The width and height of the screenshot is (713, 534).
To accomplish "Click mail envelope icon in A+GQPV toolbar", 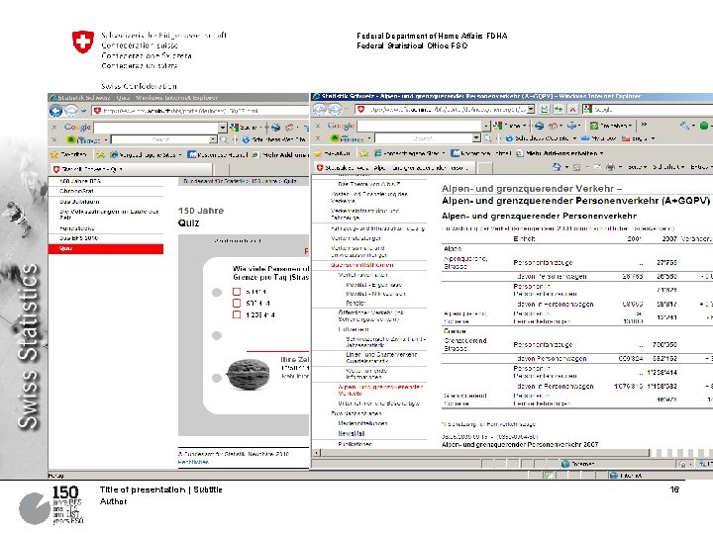I will [585, 138].
